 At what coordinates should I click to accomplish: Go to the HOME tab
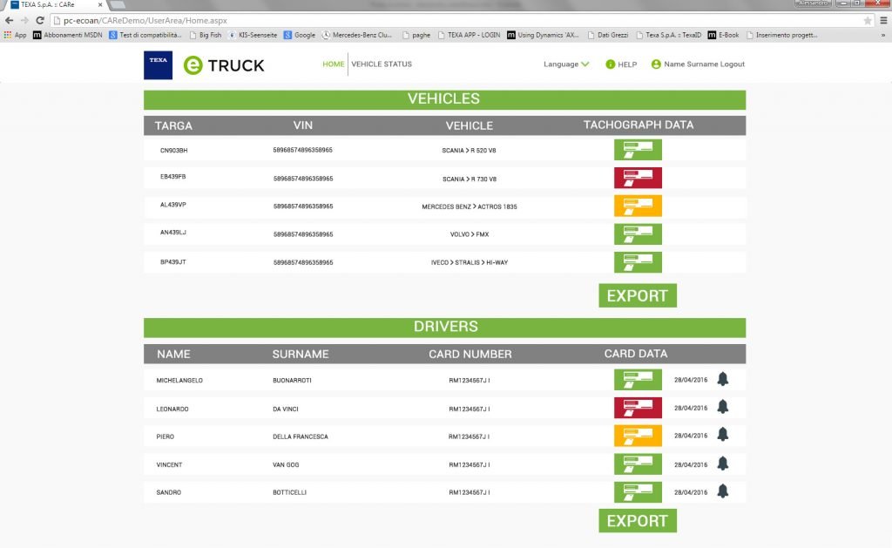click(x=333, y=64)
